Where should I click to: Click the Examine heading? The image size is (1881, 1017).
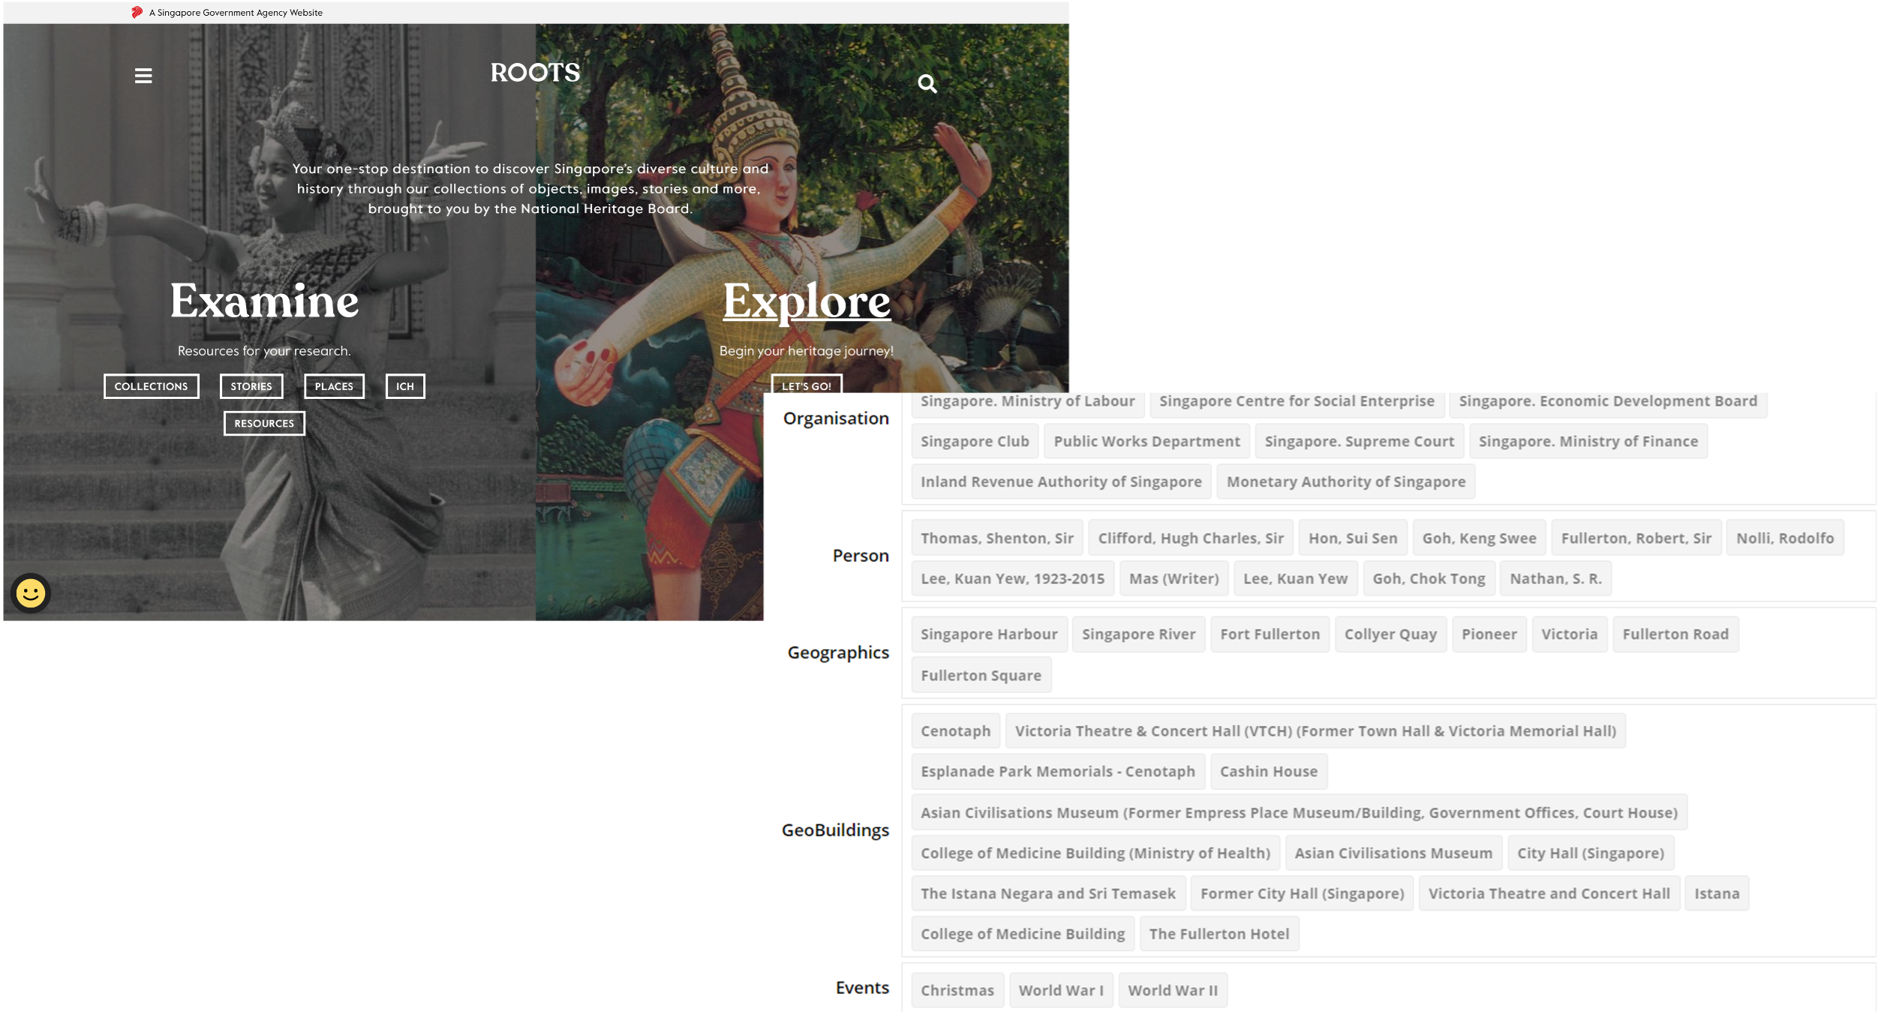[264, 301]
